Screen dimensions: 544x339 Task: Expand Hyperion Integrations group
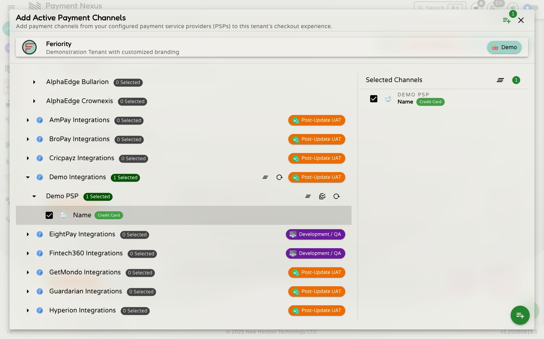tap(28, 310)
